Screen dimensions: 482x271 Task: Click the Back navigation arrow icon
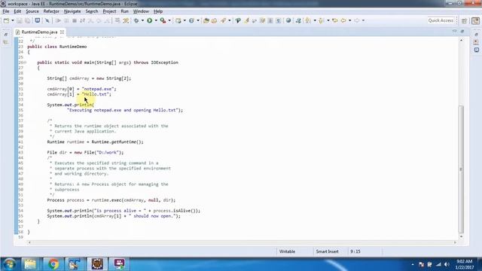pyautogui.click(x=343, y=20)
